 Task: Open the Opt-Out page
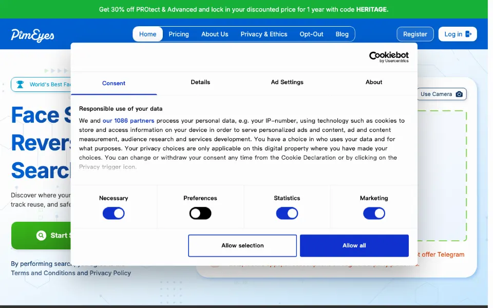(x=311, y=34)
